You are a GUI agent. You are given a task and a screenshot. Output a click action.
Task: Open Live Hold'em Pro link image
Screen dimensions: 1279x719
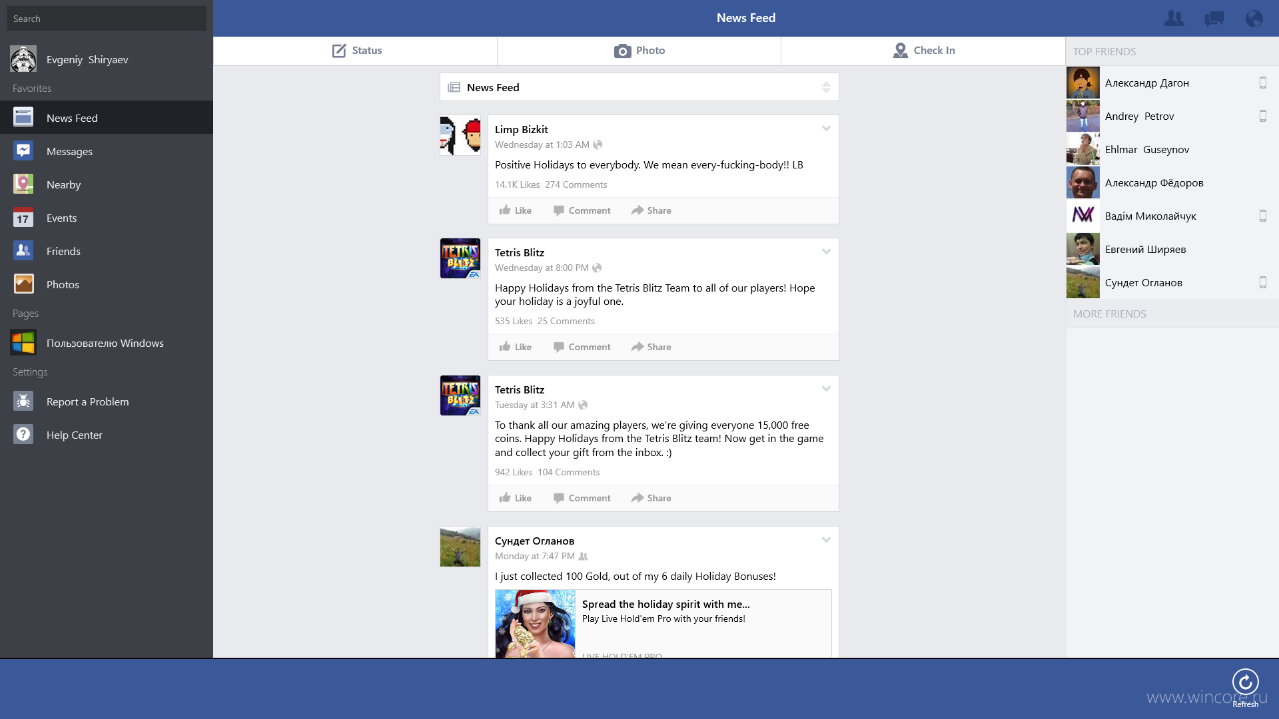536,624
